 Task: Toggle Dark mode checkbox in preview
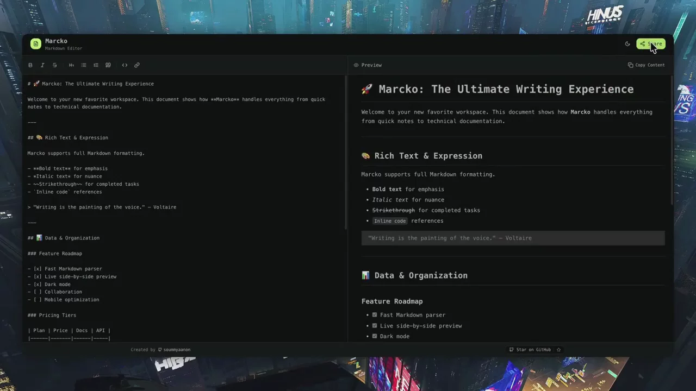[x=375, y=336]
